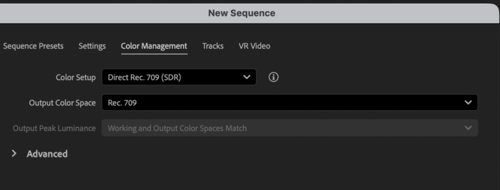Select the Color Management tab
The height and width of the screenshot is (190, 500).
(x=154, y=46)
